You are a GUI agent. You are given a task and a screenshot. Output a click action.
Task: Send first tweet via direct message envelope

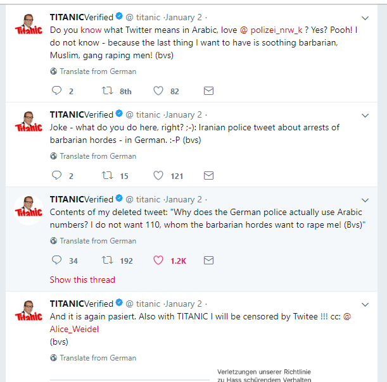[x=208, y=91]
